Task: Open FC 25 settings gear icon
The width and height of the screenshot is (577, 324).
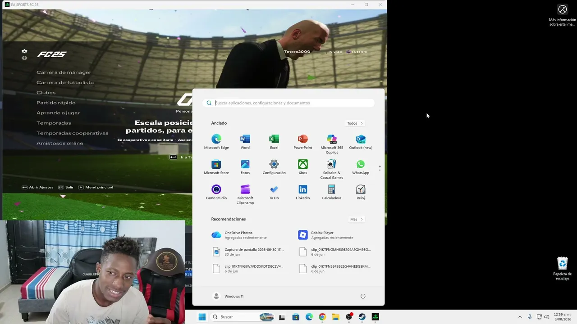Action: (24, 52)
